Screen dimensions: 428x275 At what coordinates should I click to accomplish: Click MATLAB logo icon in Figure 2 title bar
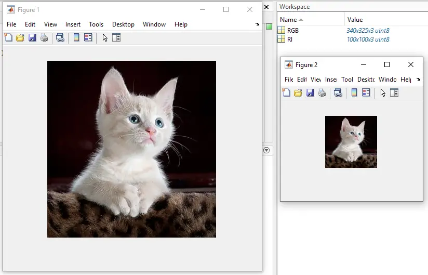click(288, 65)
